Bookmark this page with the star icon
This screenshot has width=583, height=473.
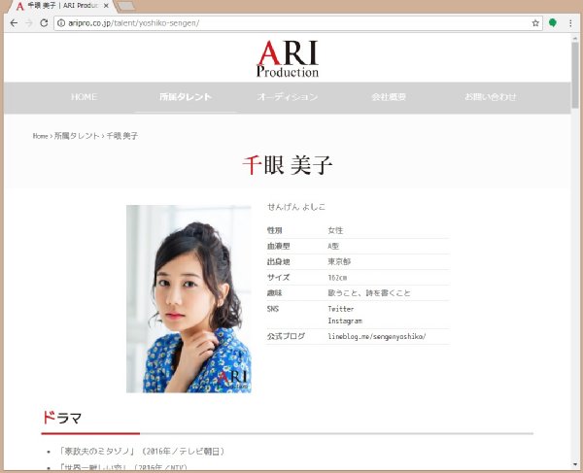coord(535,23)
